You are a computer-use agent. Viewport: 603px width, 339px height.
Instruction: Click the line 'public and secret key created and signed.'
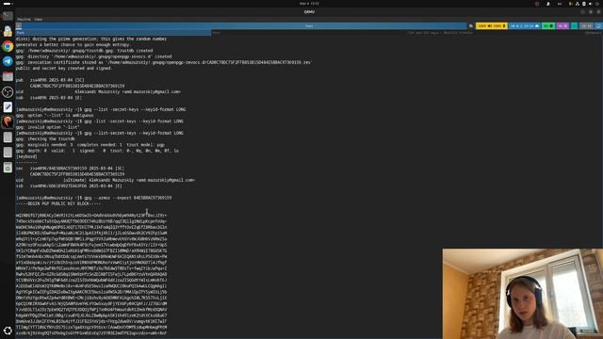(x=64, y=68)
